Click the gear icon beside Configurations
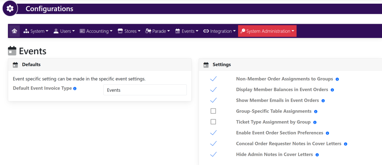 tap(10, 8)
